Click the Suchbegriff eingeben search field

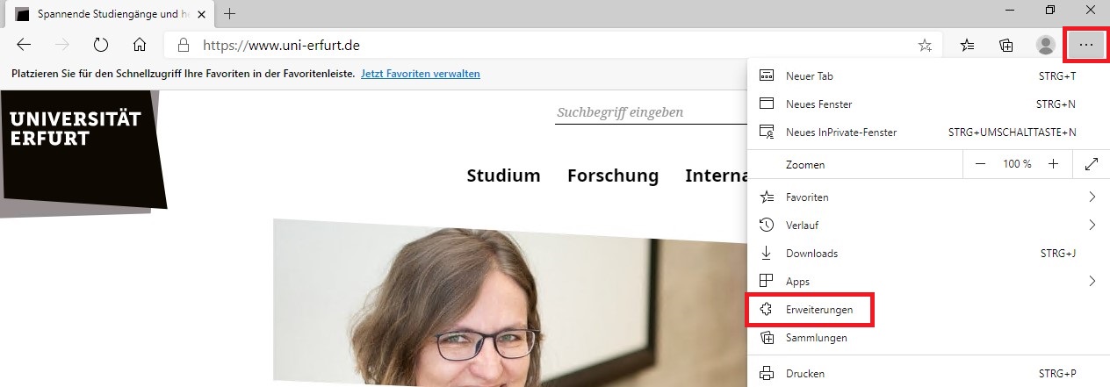(x=651, y=113)
